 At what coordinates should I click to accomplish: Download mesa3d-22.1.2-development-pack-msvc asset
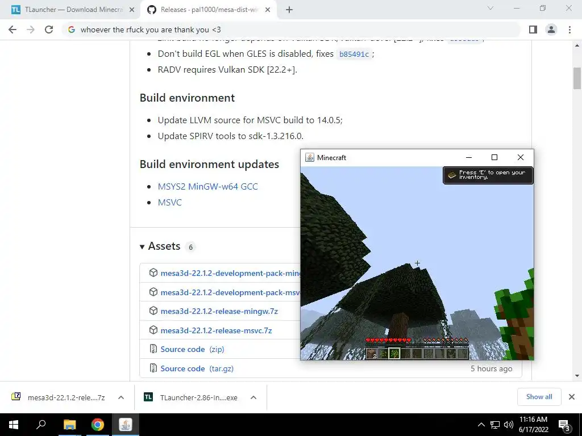click(x=230, y=292)
